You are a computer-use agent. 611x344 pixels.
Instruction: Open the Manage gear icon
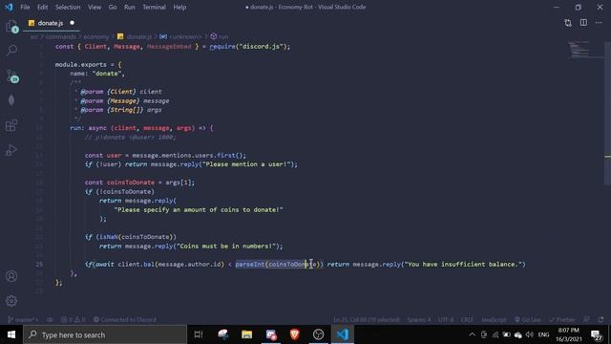[x=11, y=301]
